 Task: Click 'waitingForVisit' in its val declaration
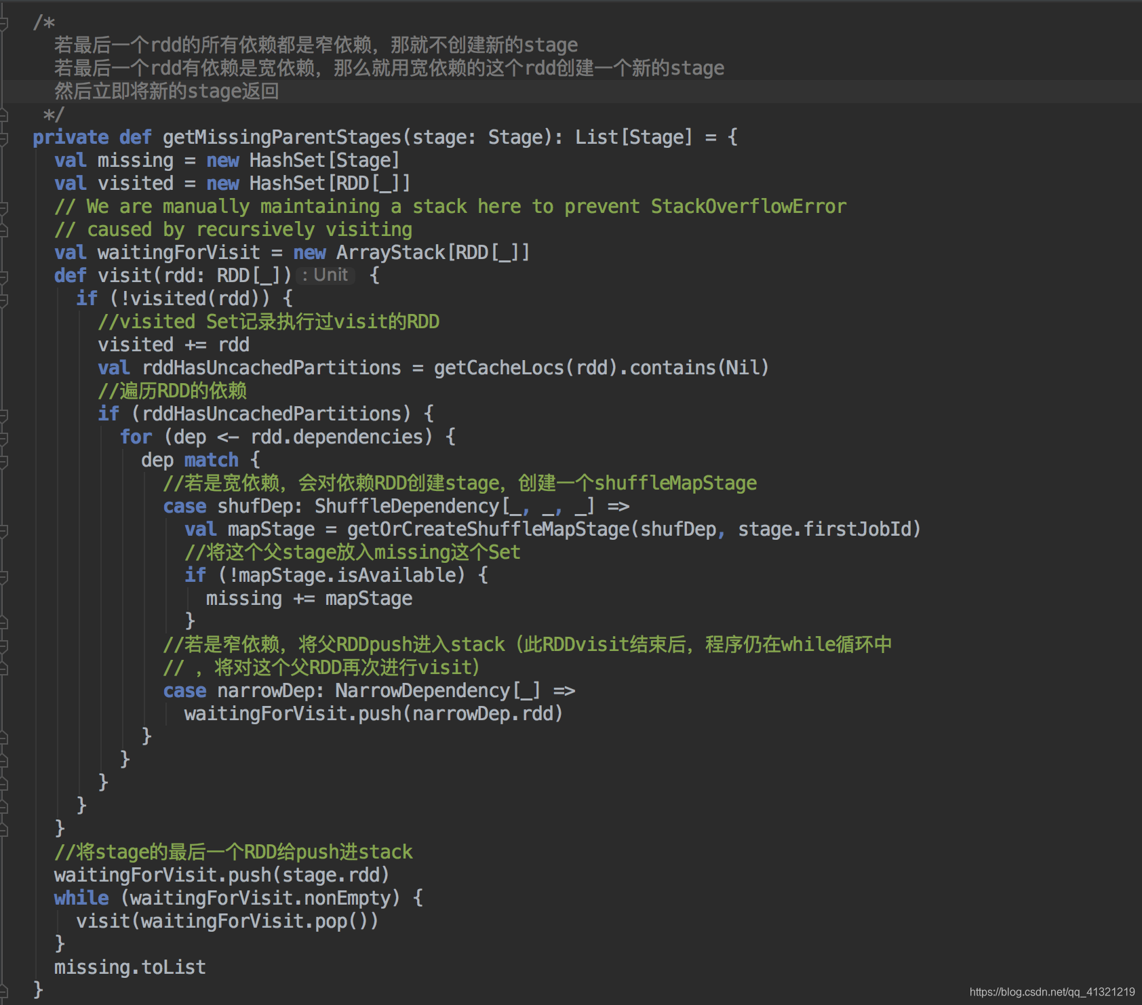[179, 253]
